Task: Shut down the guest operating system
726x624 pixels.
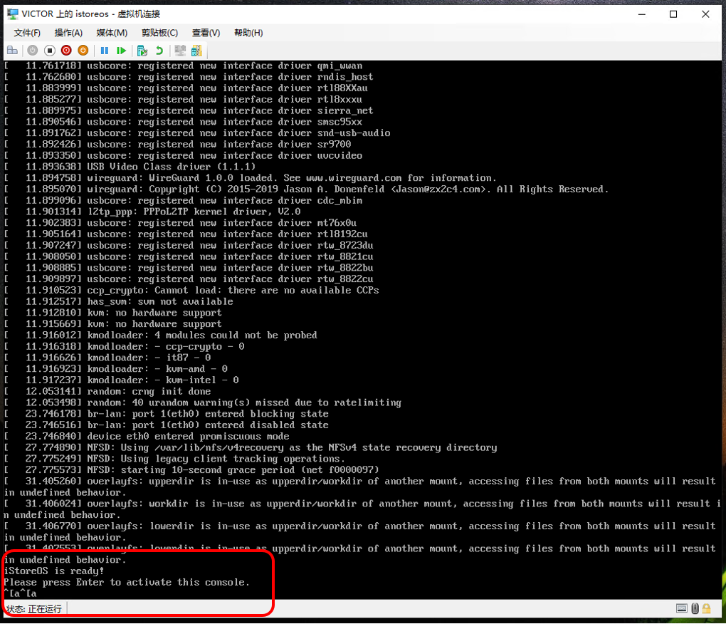Action: [65, 50]
